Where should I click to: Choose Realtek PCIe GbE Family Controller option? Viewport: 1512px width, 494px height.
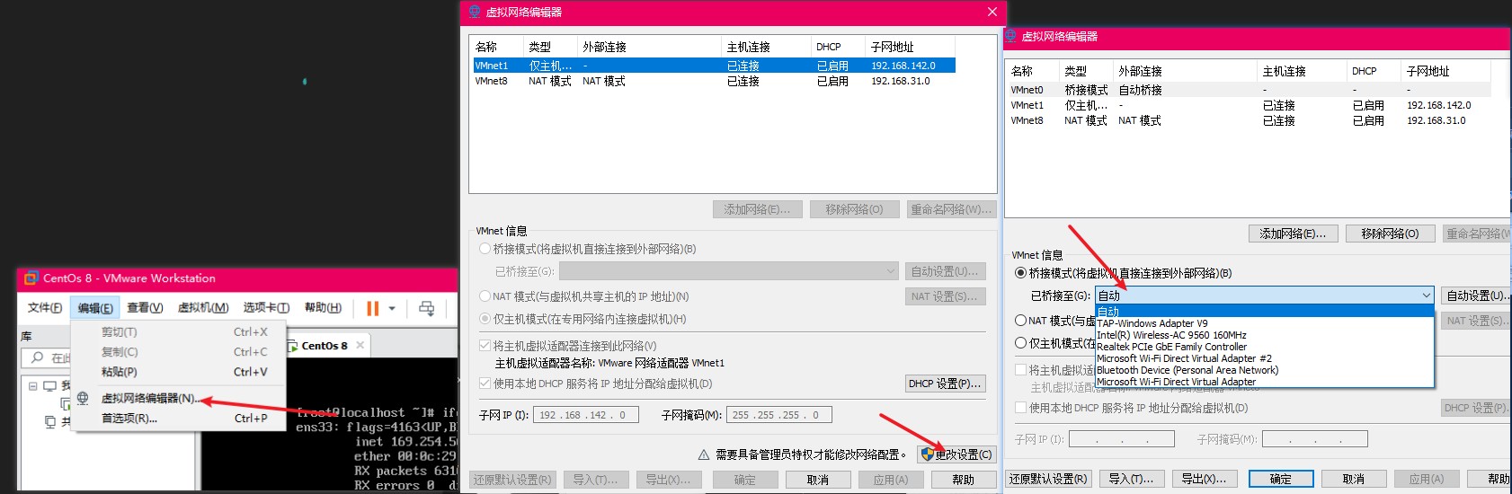click(1264, 347)
